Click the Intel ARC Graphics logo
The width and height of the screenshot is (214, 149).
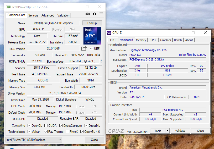click(x=92, y=36)
